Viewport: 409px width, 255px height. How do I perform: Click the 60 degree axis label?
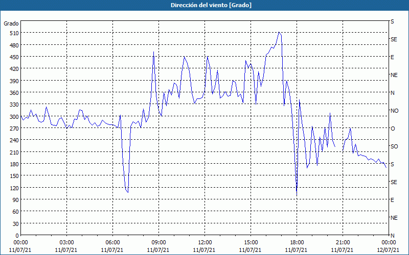coord(15,212)
